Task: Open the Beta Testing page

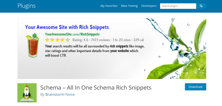Action: (129, 6)
